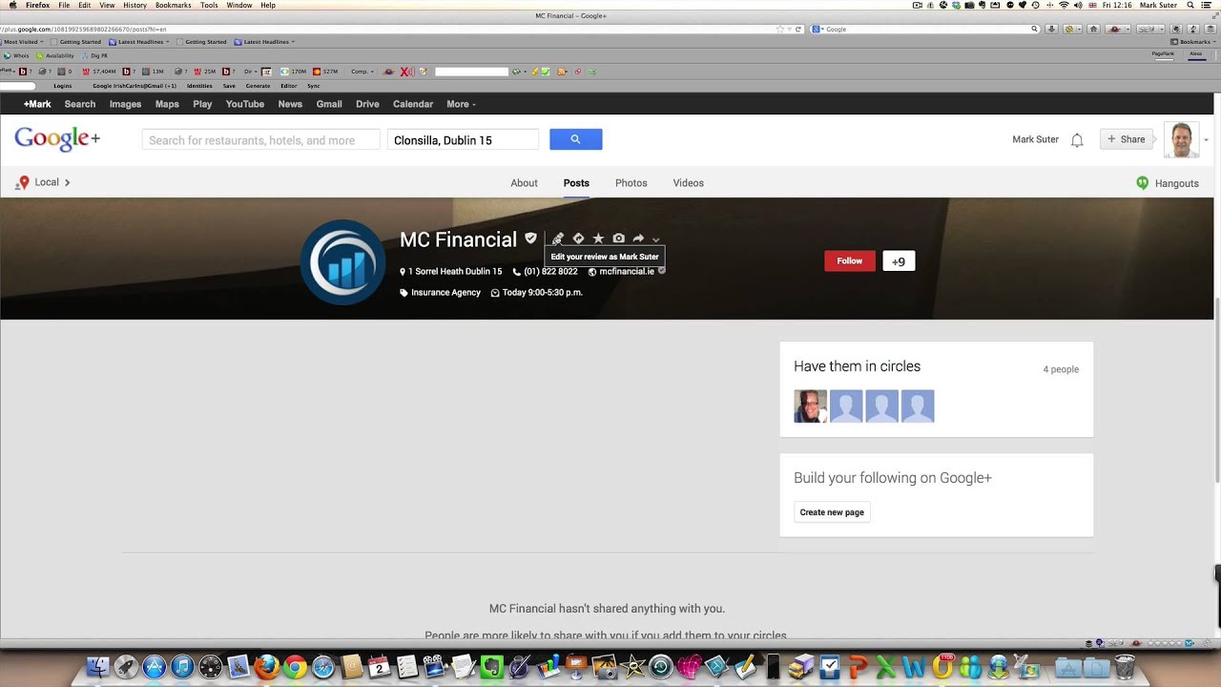The height and width of the screenshot is (687, 1221).
Task: Click the reload icon in the URL bar
Action: pyautogui.click(x=798, y=29)
